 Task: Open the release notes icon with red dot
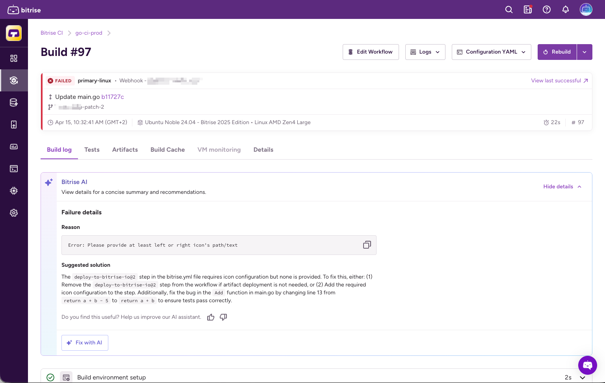(x=528, y=9)
